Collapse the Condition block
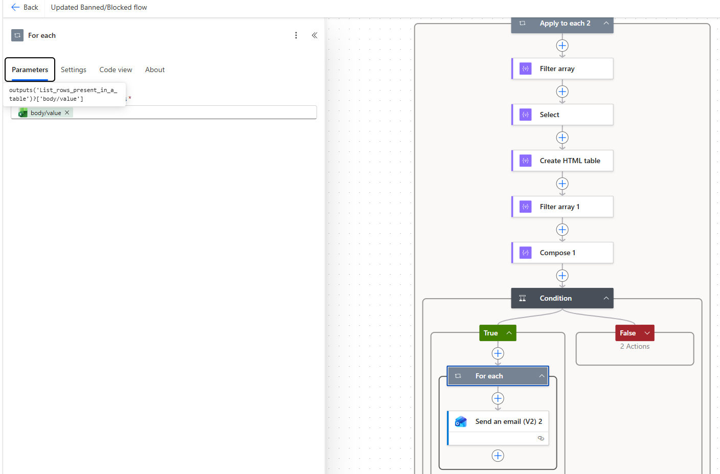Screen dimensions: 720x474 point(606,298)
